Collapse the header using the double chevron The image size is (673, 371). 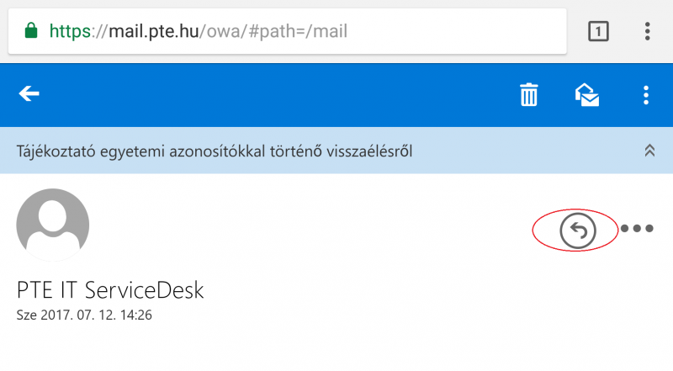coord(649,151)
